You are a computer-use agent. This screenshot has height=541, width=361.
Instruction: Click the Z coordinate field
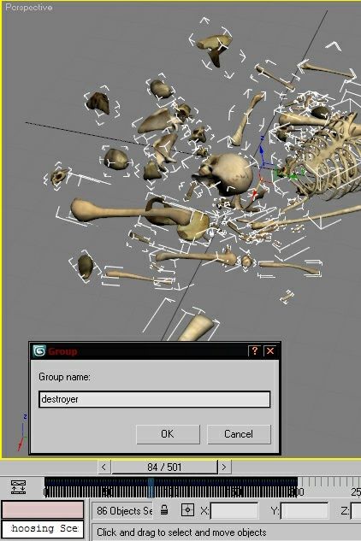click(x=356, y=510)
